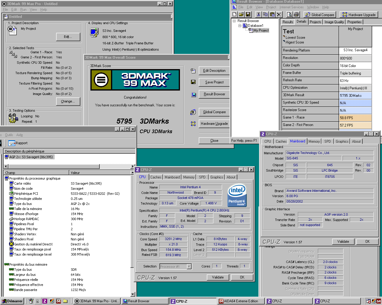Click the Paste clipboard icon in Result Browser
This screenshot has width=382, height=305.
272,14
